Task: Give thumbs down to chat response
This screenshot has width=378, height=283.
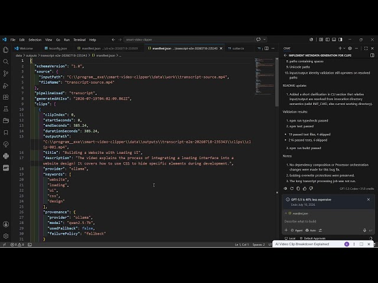Action: (311, 189)
